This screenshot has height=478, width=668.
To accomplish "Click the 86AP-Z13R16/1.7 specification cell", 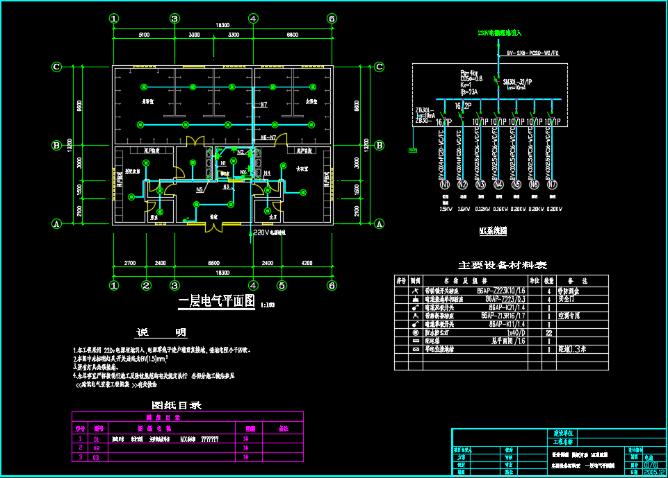I will tap(503, 316).
